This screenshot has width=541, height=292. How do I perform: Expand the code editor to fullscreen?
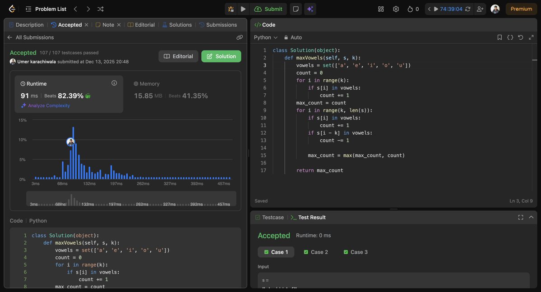[x=531, y=37]
